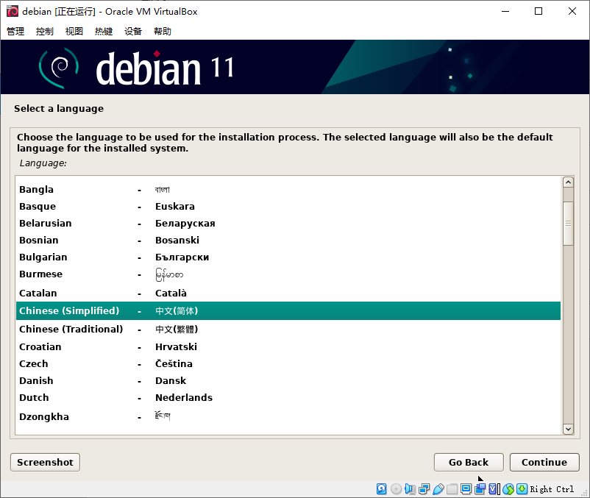Choose Croatian - Hrvatski
The height and width of the screenshot is (498, 590).
tap(288, 346)
